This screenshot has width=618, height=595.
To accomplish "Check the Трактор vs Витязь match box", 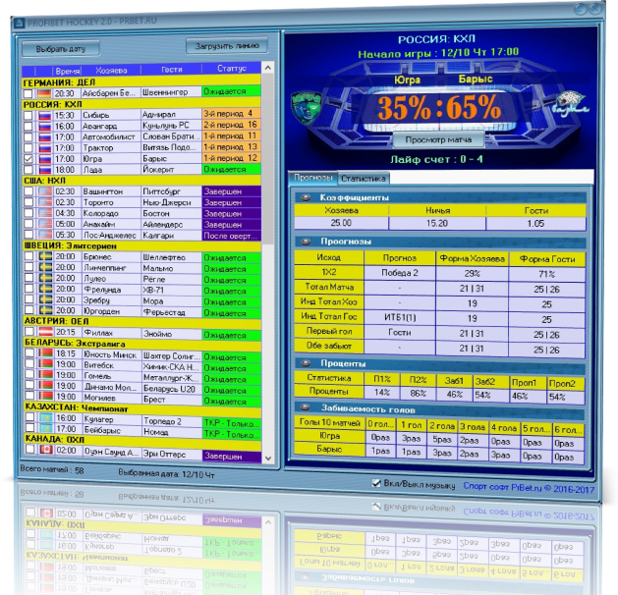I will coord(28,148).
